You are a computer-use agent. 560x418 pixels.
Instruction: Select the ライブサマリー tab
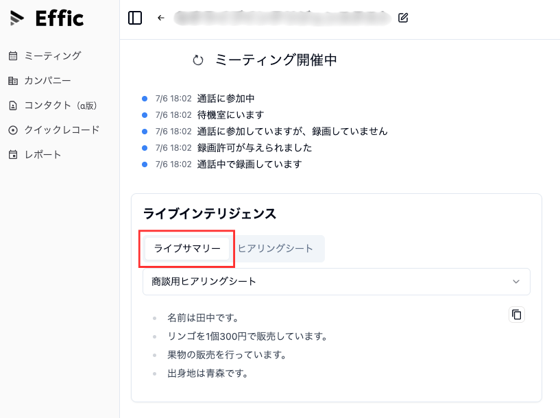pyautogui.click(x=187, y=249)
